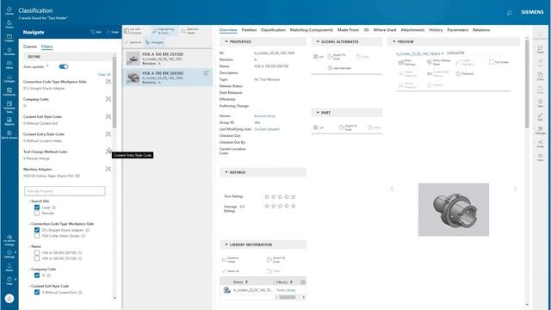Switch to the Classification tab
The width and height of the screenshot is (551, 310).
coord(273,30)
